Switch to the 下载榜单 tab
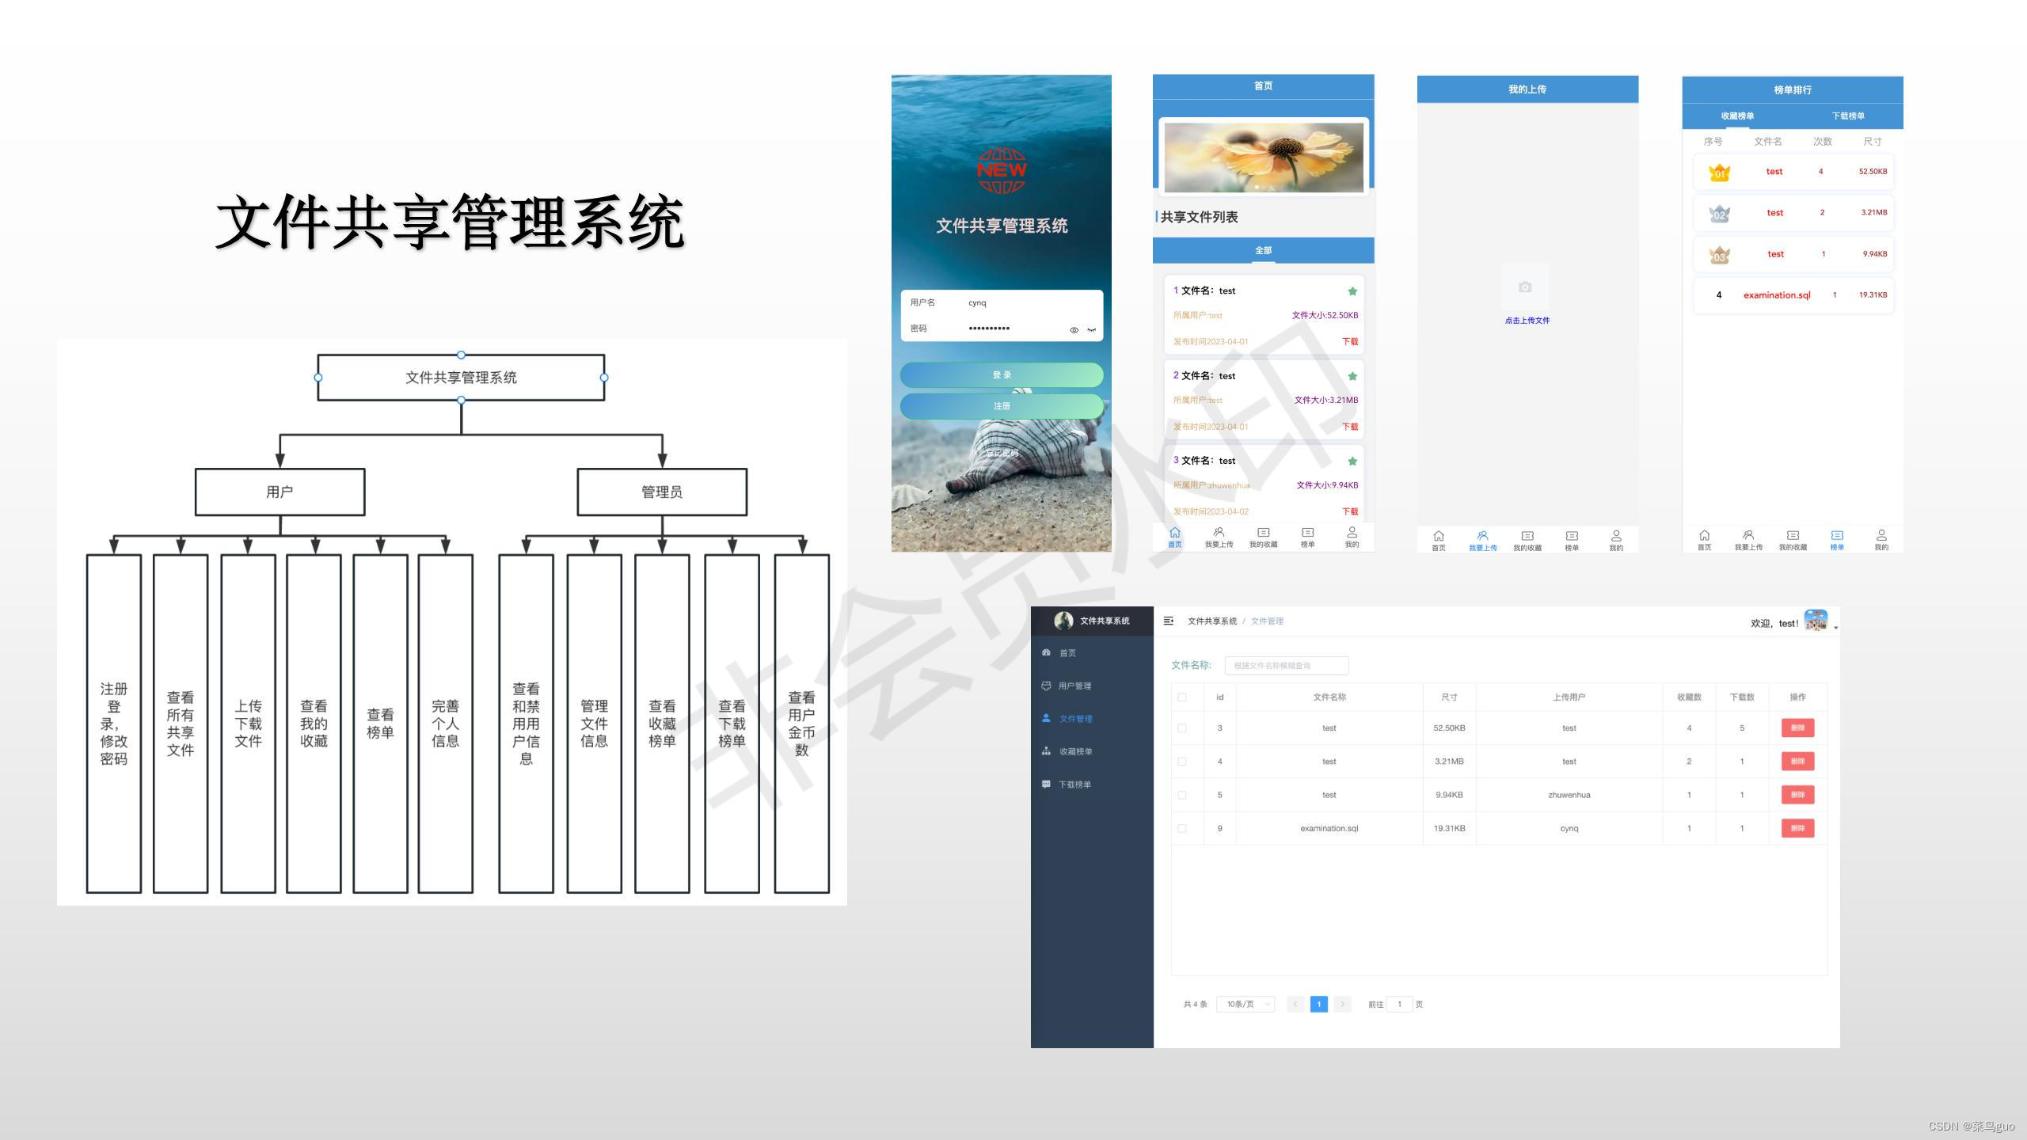 coord(1847,116)
